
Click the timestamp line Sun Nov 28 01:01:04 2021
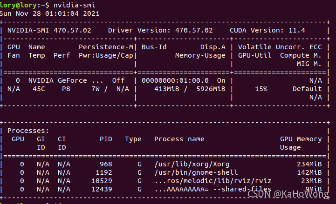49,13
